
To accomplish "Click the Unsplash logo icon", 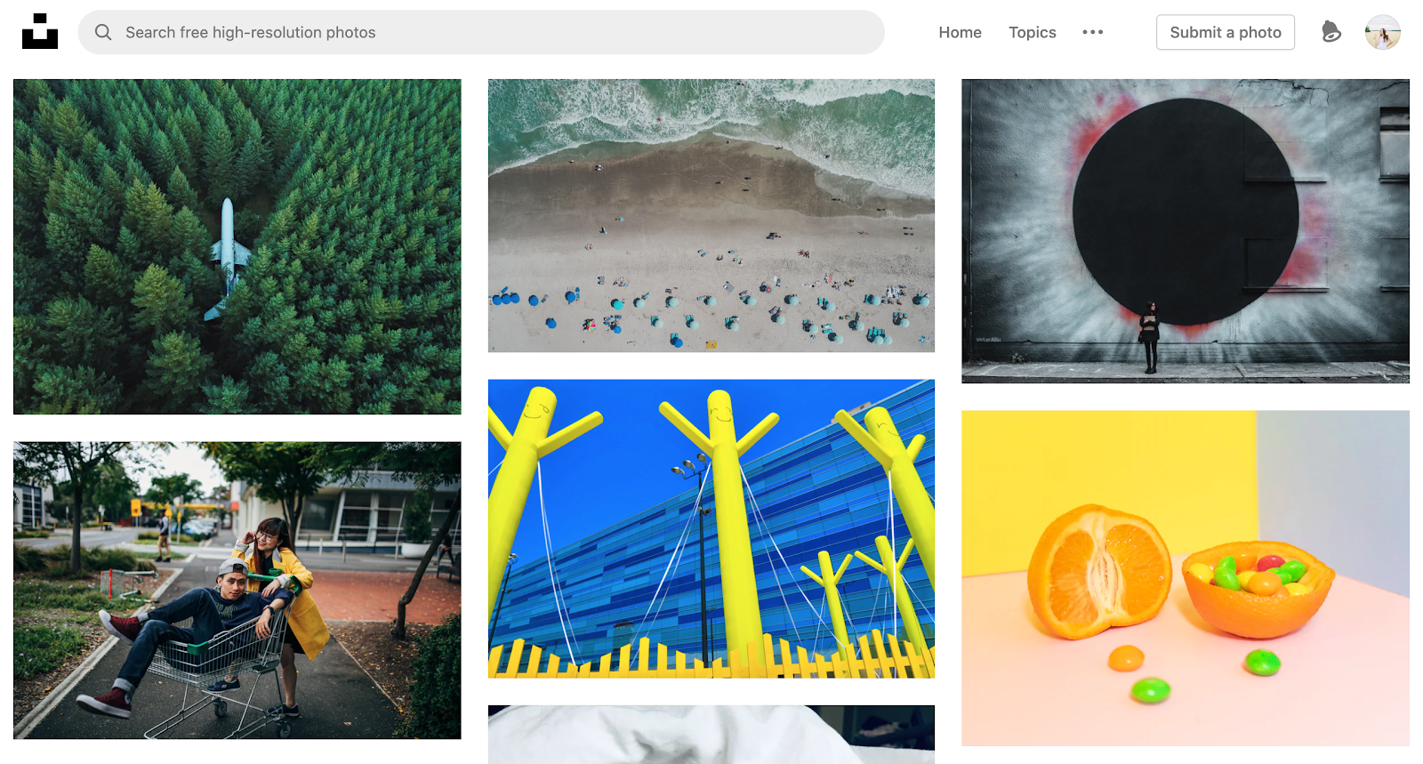I will 40,31.
